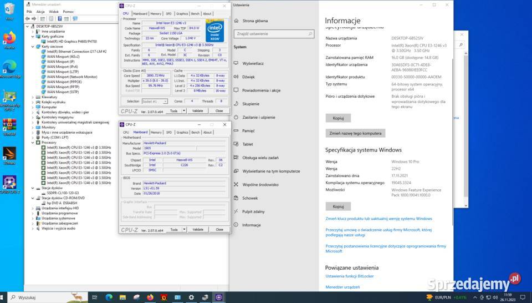Click the scan for hardware changes monitor icon
532x303 pixels.
point(75,19)
